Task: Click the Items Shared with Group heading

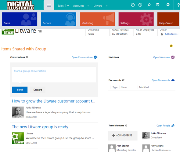Action: pos(24,49)
